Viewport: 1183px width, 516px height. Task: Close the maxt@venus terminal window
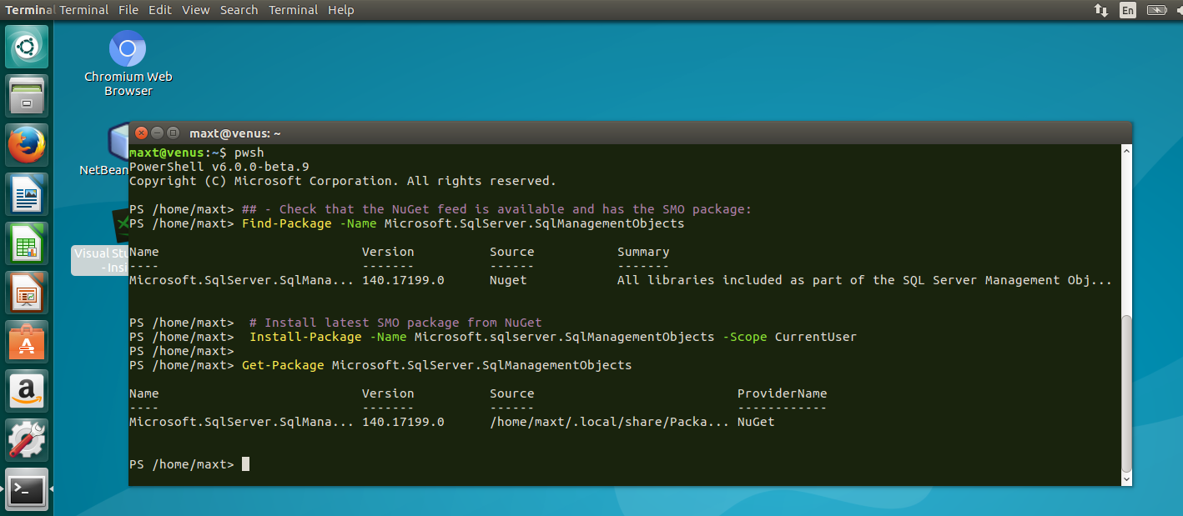(x=141, y=133)
